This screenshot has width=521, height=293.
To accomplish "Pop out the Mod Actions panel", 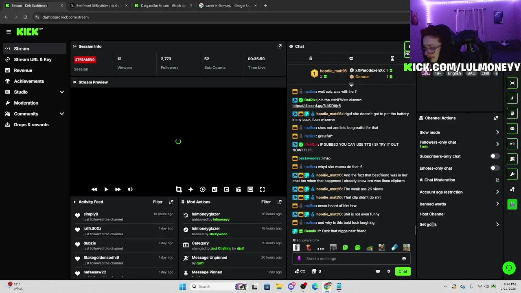I will (x=279, y=202).
